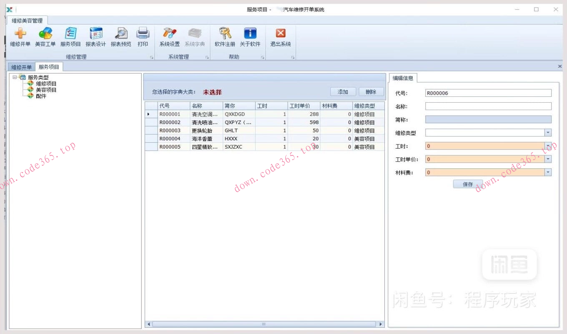Screen dimensions: 567x334
Task: Select the 服务类型 root tree node
Action: click(x=38, y=77)
